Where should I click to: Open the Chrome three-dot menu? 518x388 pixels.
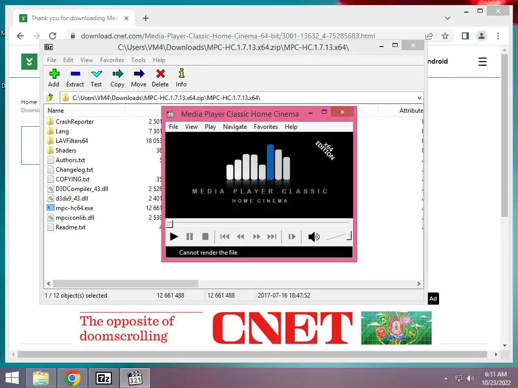498,36
